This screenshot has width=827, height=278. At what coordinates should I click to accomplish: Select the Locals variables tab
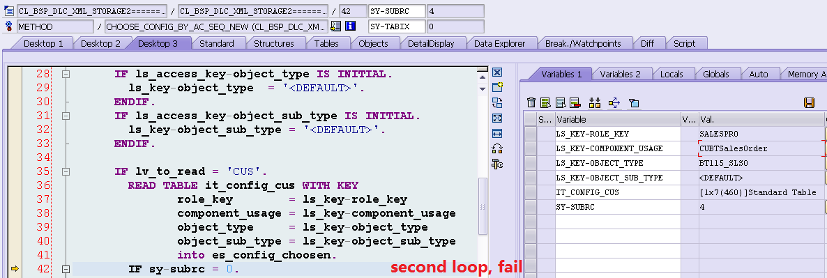(x=672, y=75)
